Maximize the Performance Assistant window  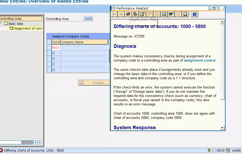tap(214, 8)
